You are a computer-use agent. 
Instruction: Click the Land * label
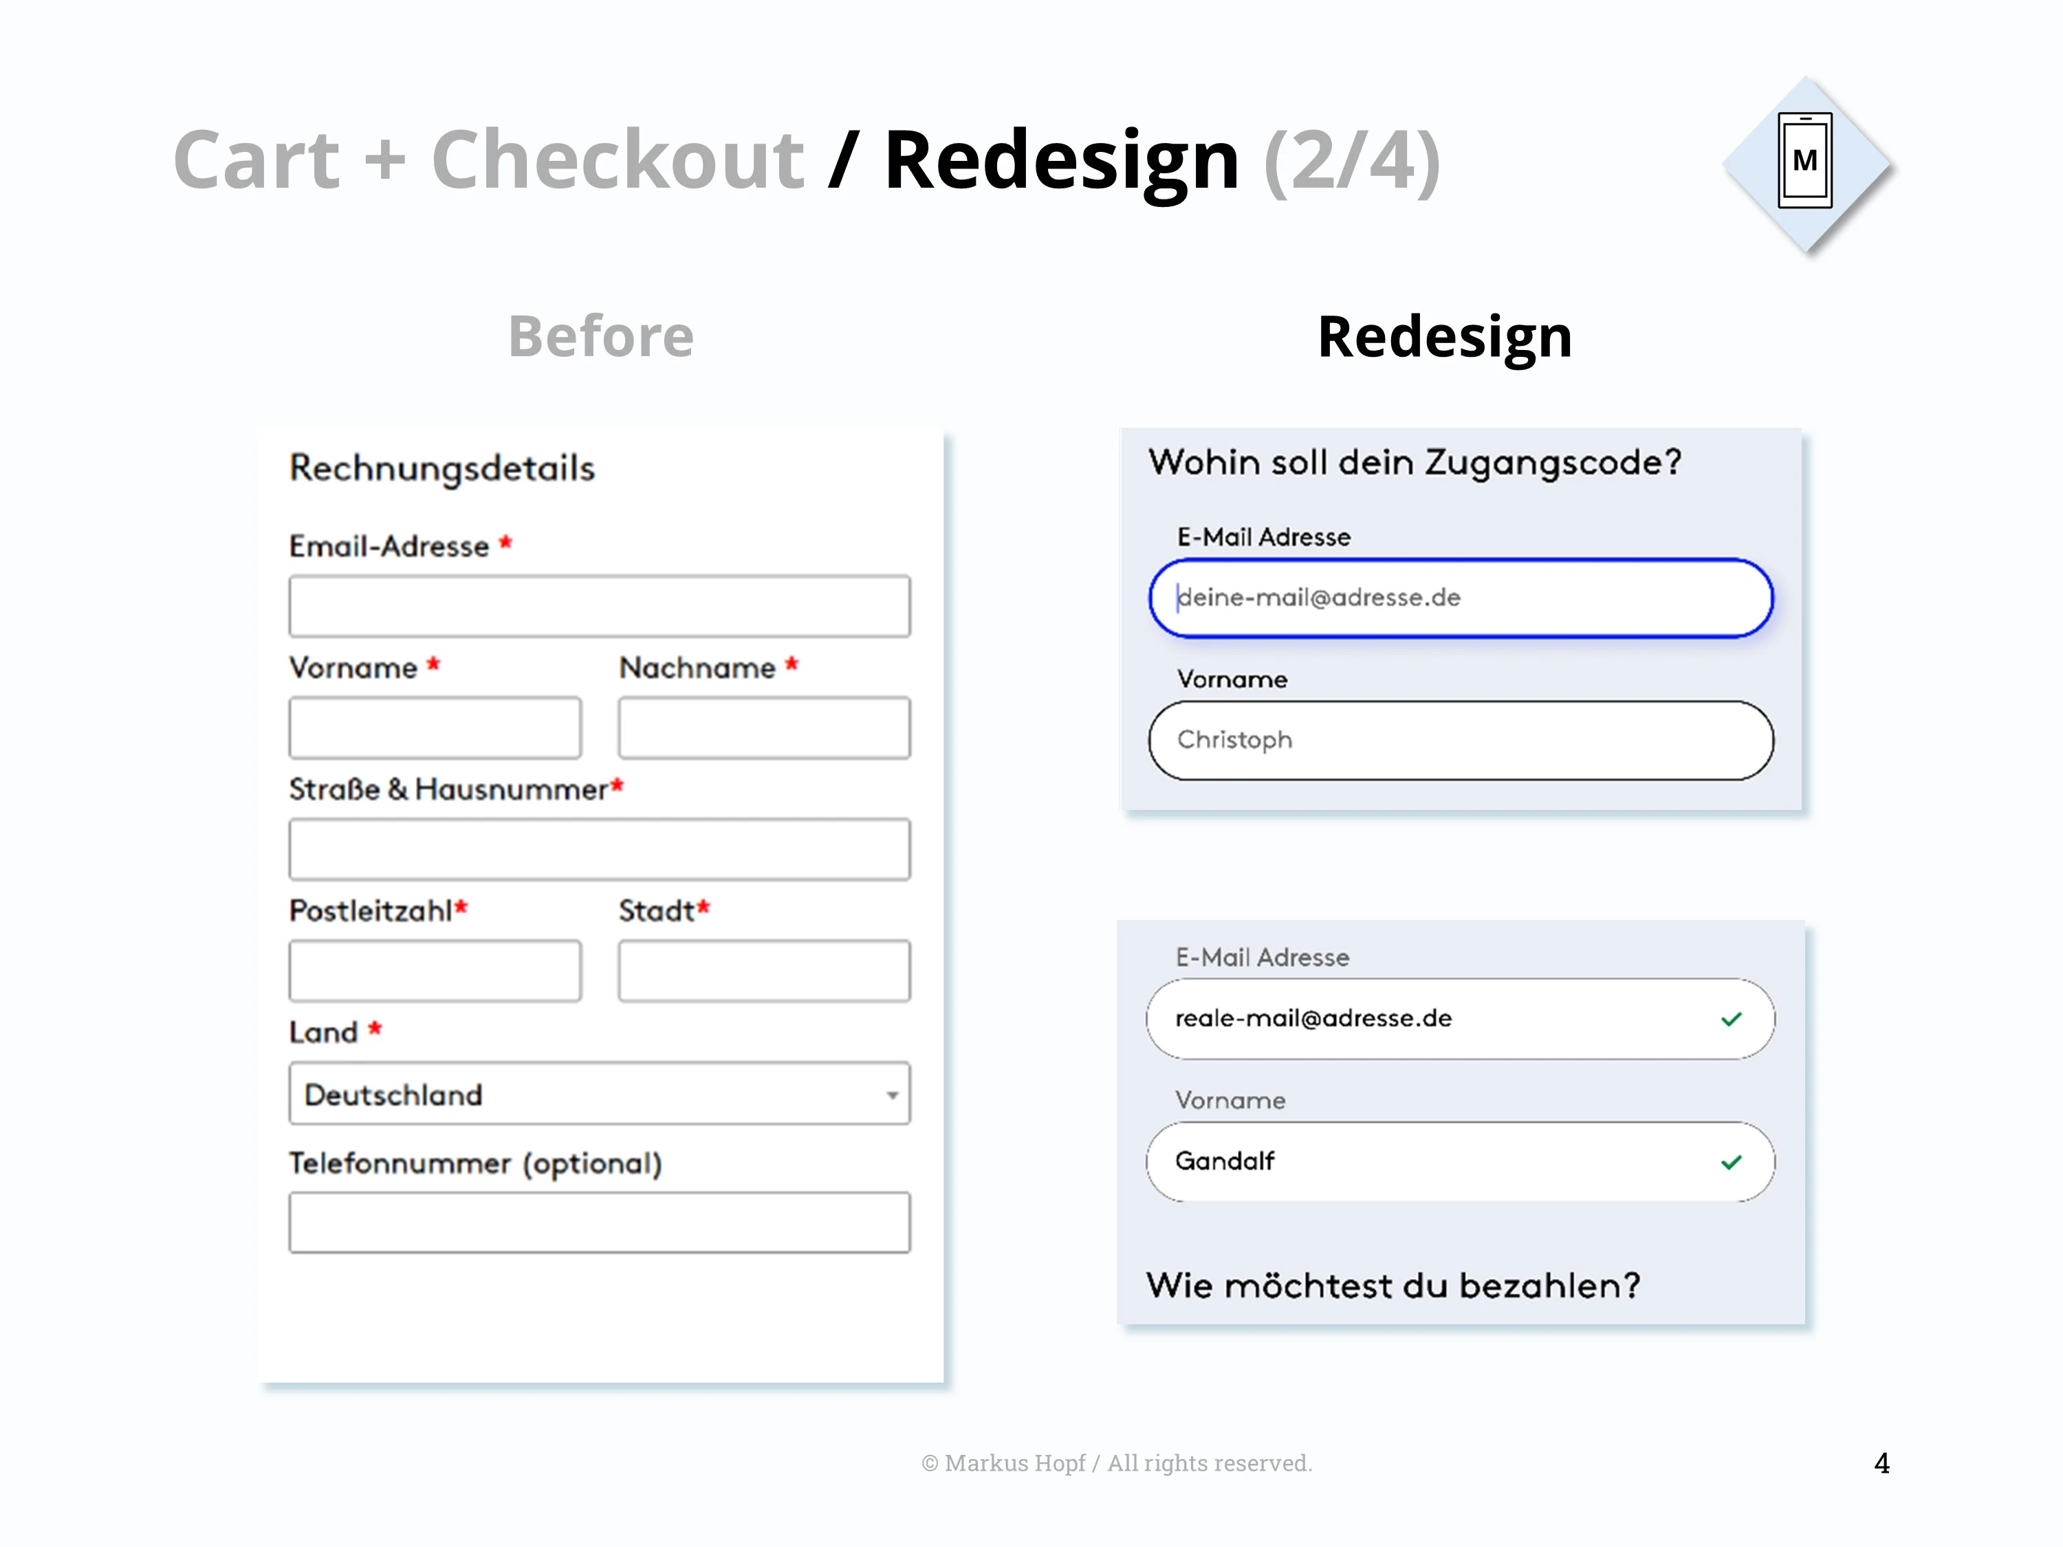336,1032
